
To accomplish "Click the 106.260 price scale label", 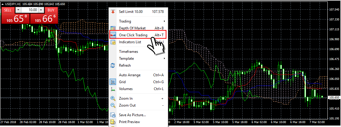I will (334, 69).
